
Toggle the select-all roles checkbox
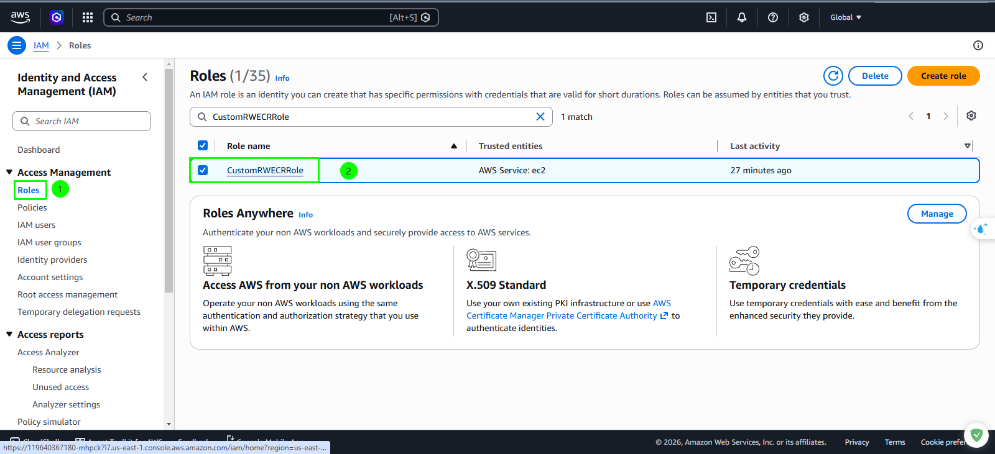tap(203, 145)
